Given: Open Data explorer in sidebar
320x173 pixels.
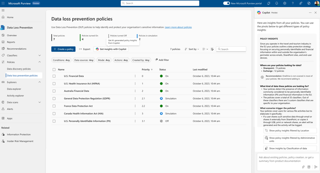Looking at the screenshot, I should 14,89.
